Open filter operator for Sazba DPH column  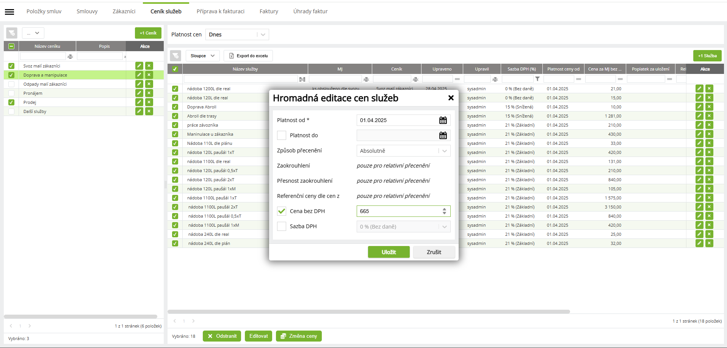point(537,79)
